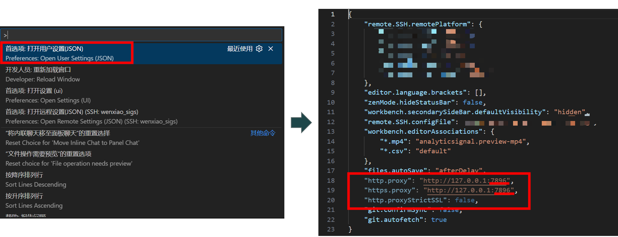Screen dimensions: 618x237
Task: Run Developer: Reload Window command
Action: 43,75
